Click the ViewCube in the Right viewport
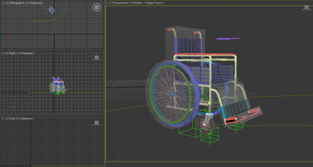Image resolution: width=313 pixels, height=167 pixels. 97,57
